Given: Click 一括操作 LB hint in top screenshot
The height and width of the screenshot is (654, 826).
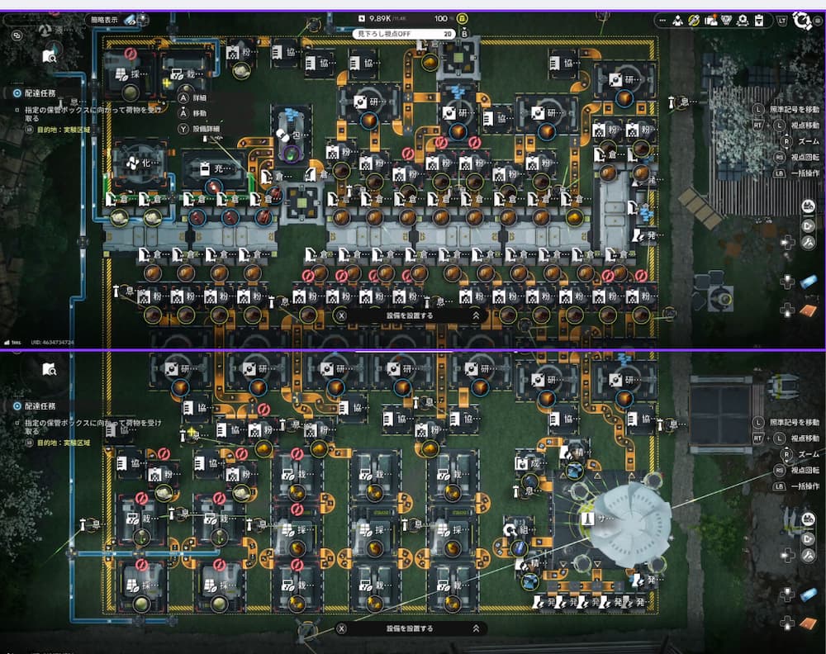Looking at the screenshot, I should pos(796,173).
